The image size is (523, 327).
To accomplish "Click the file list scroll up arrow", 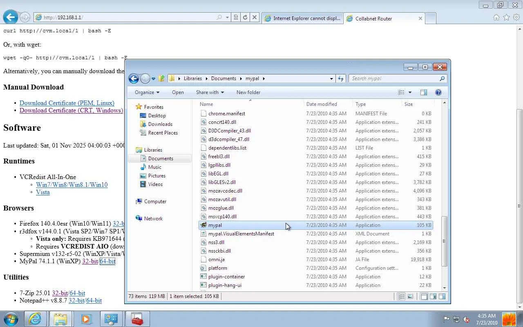I will 445,103.
